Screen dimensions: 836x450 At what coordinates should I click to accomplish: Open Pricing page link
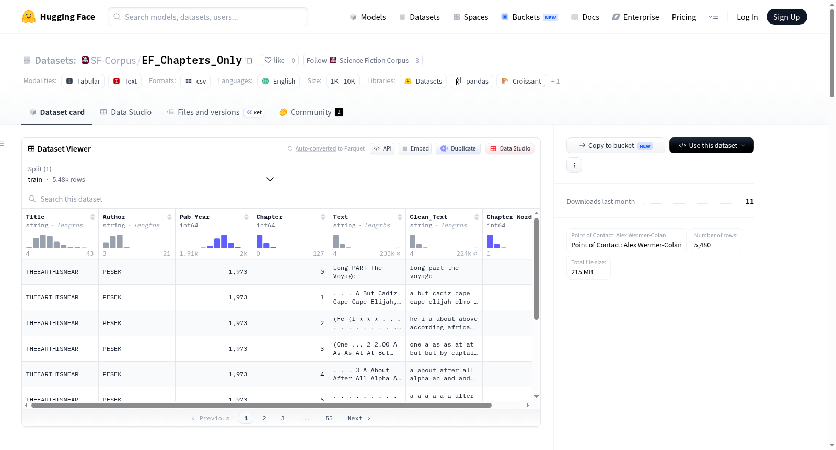click(x=684, y=17)
